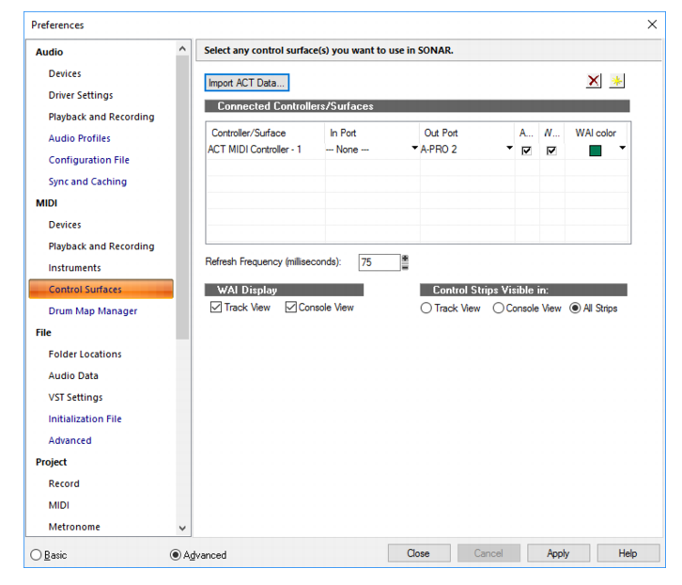Toggle the WAI checkbox for ACT MIDI Controller
Image resolution: width=682 pixels, height=585 pixels.
tap(551, 150)
